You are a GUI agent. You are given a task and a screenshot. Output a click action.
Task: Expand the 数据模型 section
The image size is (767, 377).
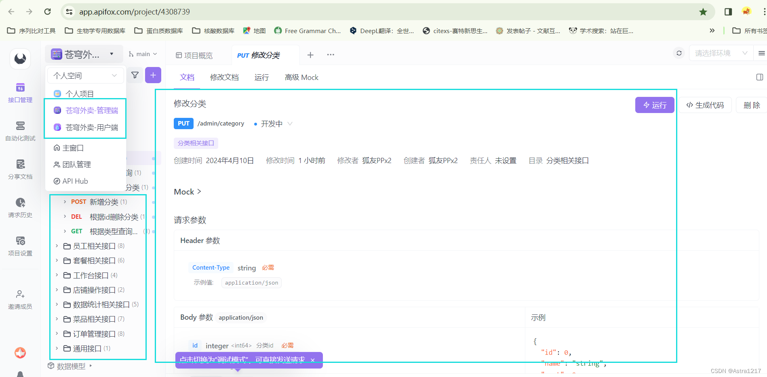click(x=70, y=366)
